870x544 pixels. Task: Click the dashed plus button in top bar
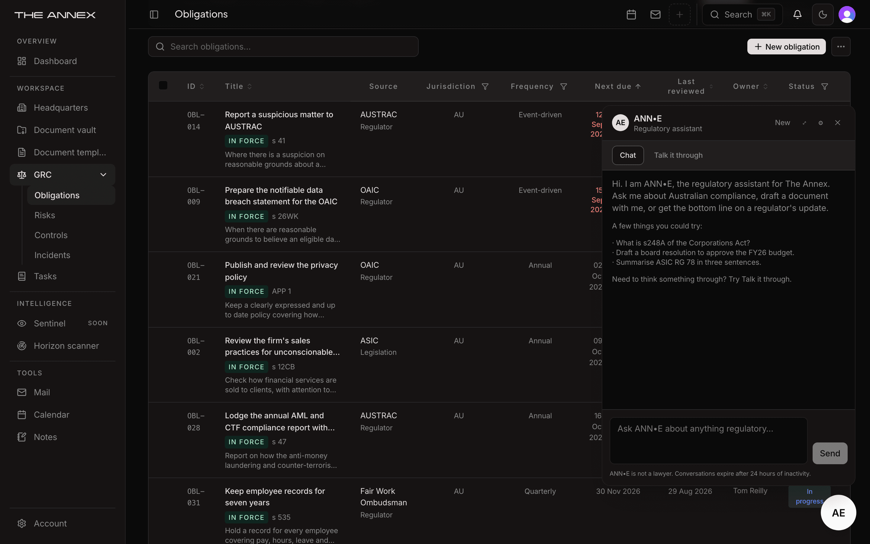(x=679, y=15)
